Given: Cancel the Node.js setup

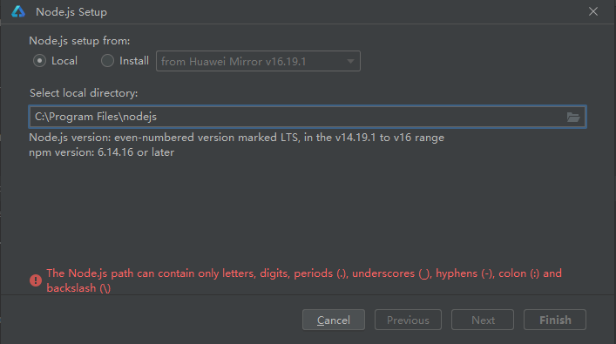Looking at the screenshot, I should (334, 320).
